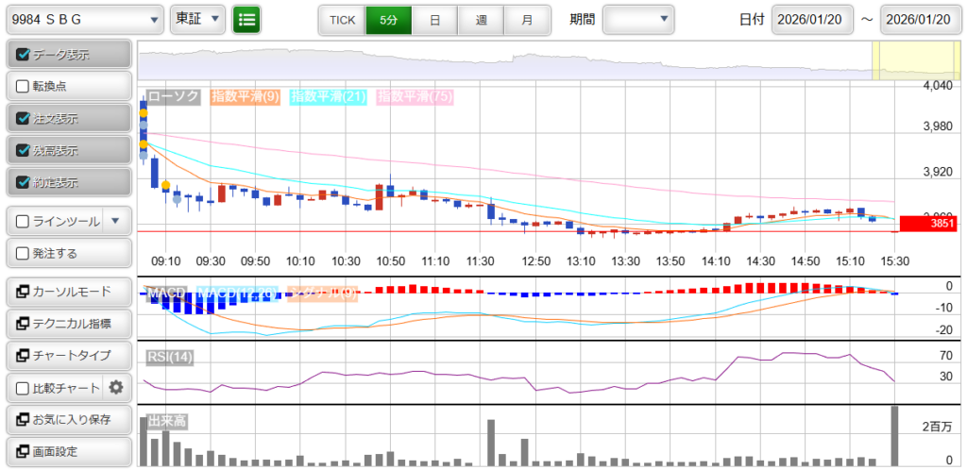Open the comparison chart gear settings
967x470 pixels.
(x=116, y=387)
